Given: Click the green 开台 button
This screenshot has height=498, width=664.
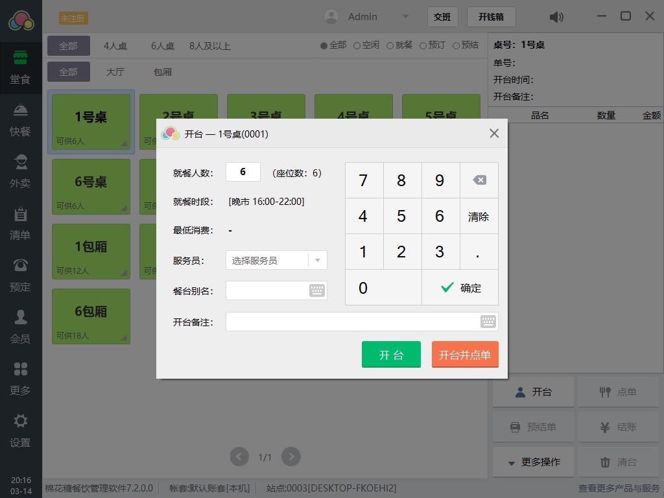Looking at the screenshot, I should [391, 355].
